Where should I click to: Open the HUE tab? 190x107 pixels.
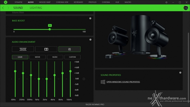[x=117, y=2]
